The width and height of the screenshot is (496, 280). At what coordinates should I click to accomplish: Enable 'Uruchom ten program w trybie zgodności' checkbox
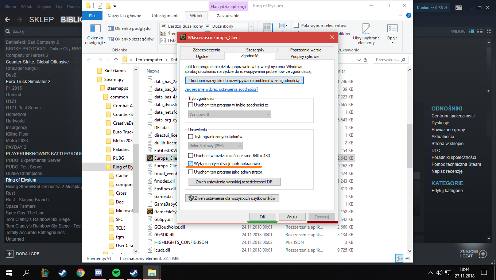(x=191, y=105)
